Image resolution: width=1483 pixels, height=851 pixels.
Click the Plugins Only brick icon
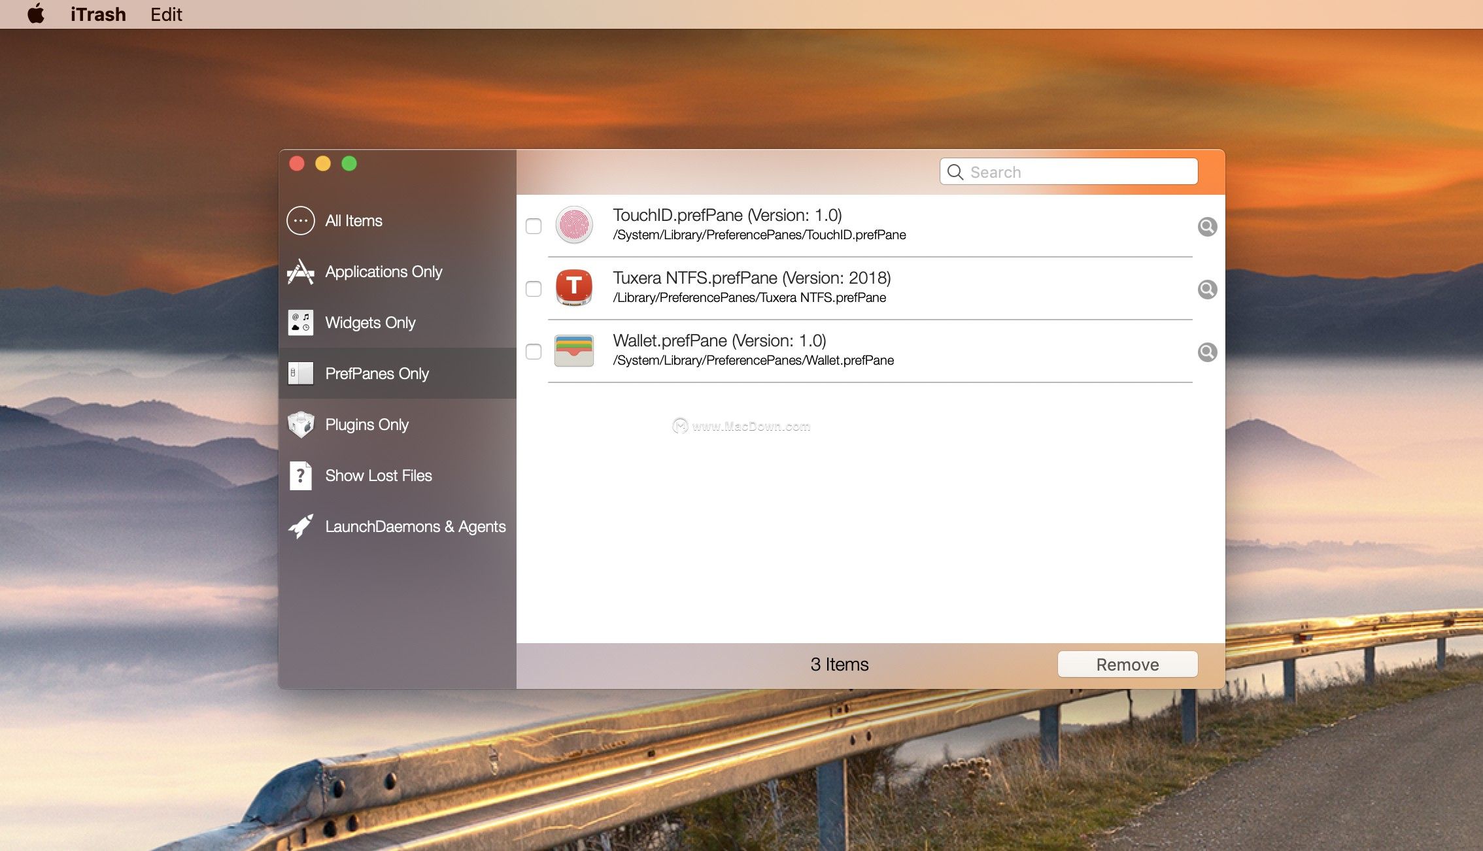300,425
